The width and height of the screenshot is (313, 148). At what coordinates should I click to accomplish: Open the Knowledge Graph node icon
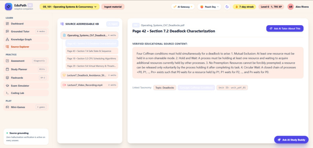click(x=7, y=39)
